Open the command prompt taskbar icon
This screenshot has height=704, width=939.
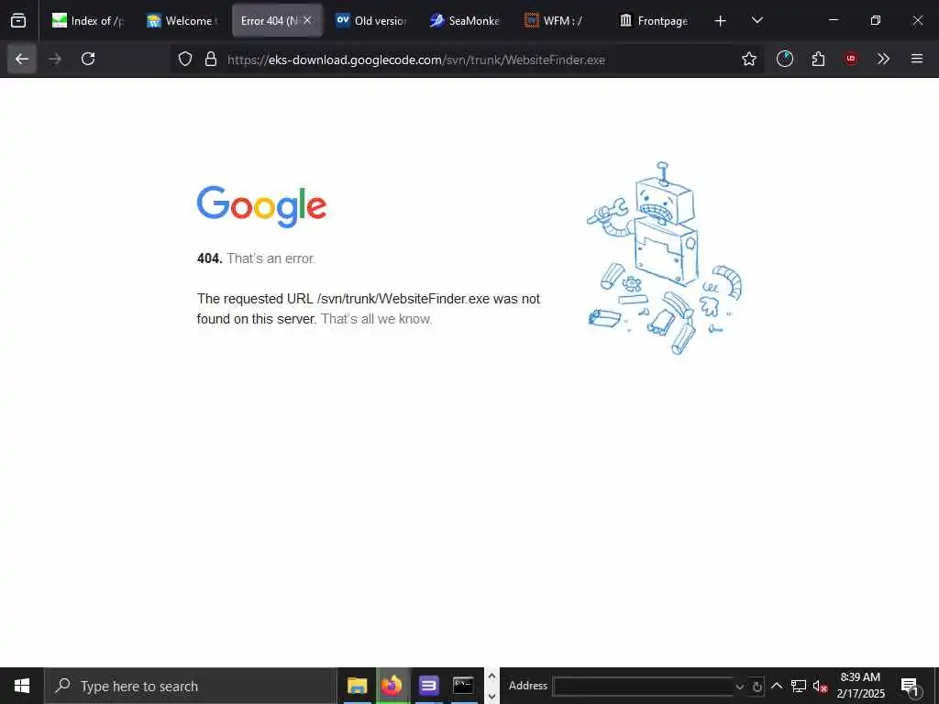[463, 686]
